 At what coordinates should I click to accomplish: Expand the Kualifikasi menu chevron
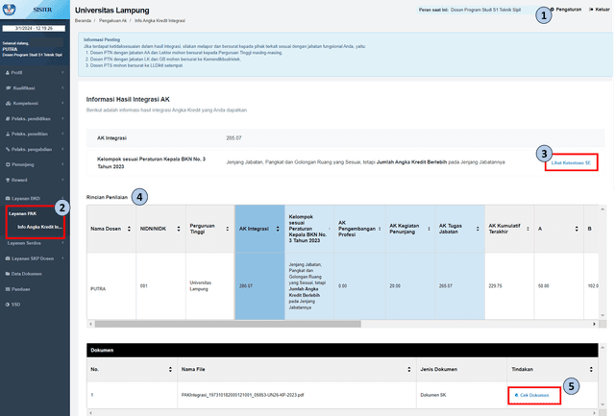click(x=62, y=87)
